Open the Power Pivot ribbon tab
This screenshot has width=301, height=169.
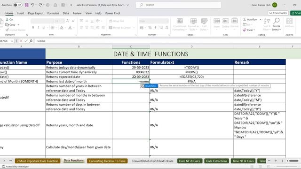[113, 13]
